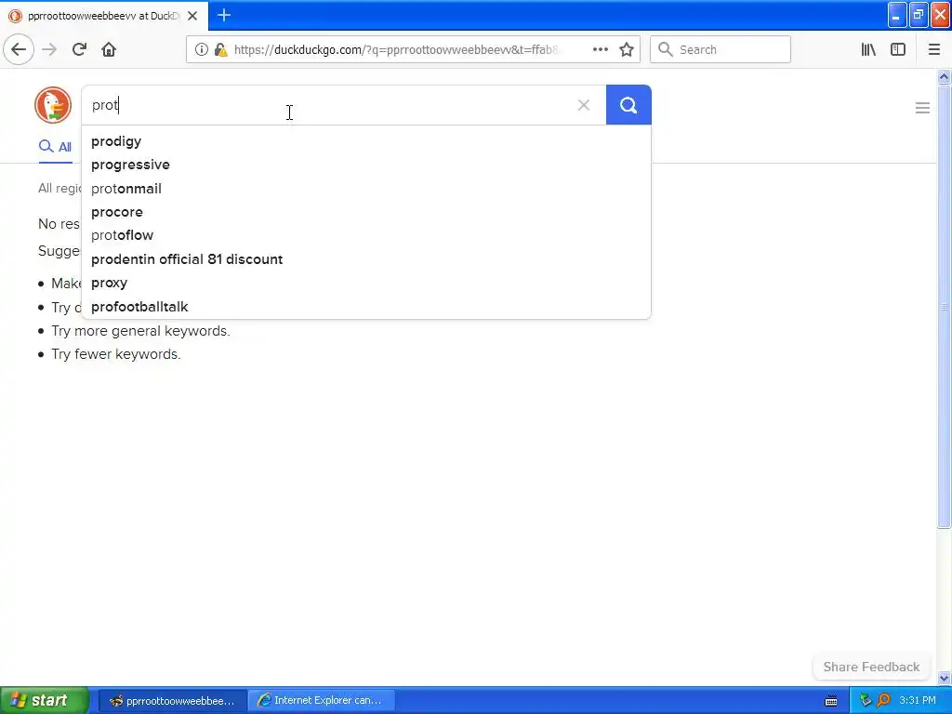Choose the 'procore' suggestion

pos(366,213)
